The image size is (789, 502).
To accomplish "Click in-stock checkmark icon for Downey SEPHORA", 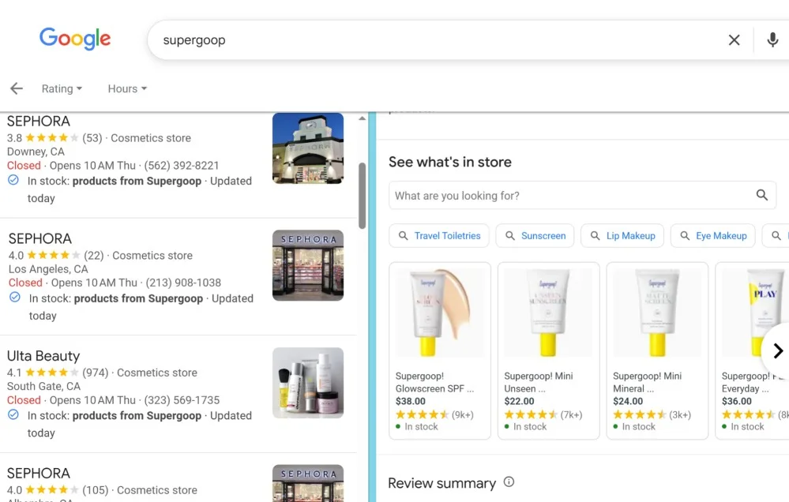I will (13, 180).
